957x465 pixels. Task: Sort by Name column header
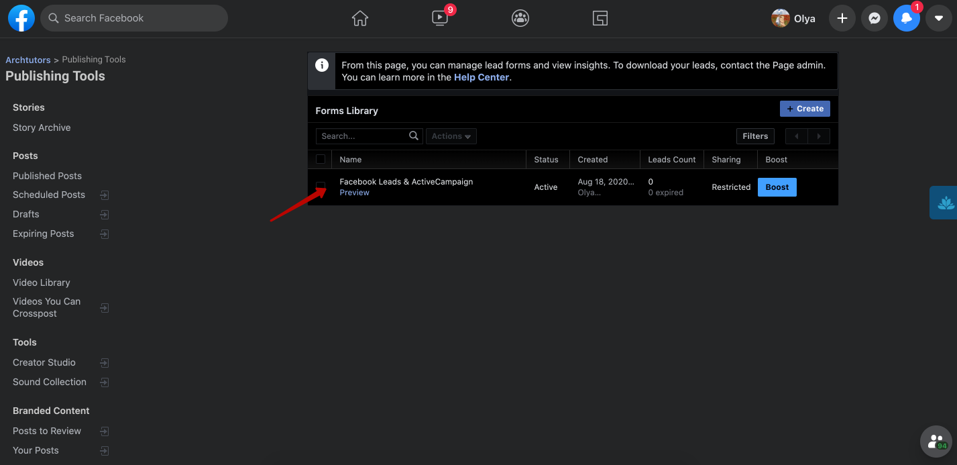[x=351, y=160]
